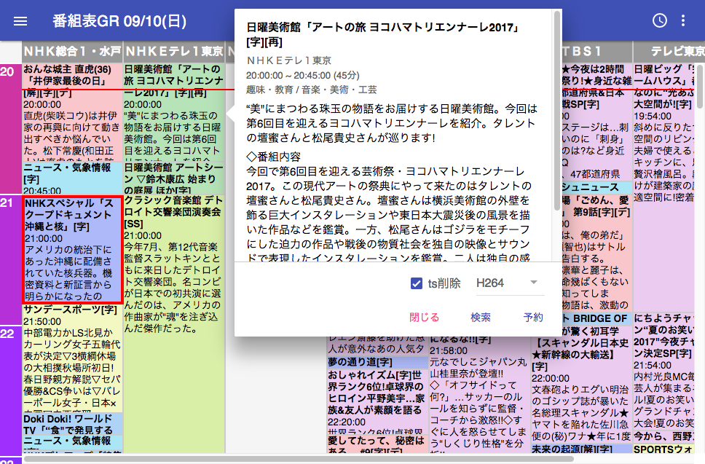Image resolution: width=705 pixels, height=464 pixels.
Task: Open おしゃれイズム program cell
Action: (x=377, y=401)
